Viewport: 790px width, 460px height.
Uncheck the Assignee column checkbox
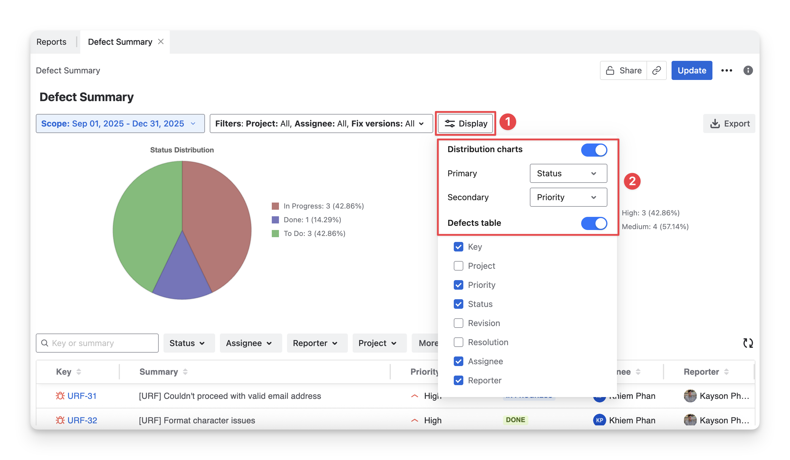pyautogui.click(x=458, y=361)
